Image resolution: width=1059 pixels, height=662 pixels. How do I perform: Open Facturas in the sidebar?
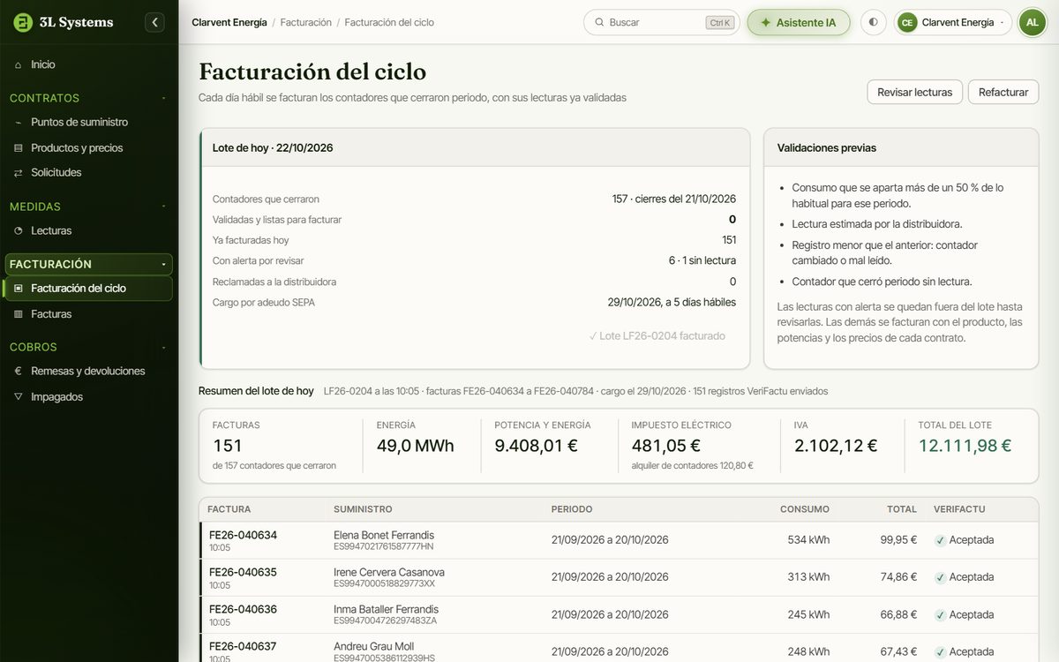[89, 314]
